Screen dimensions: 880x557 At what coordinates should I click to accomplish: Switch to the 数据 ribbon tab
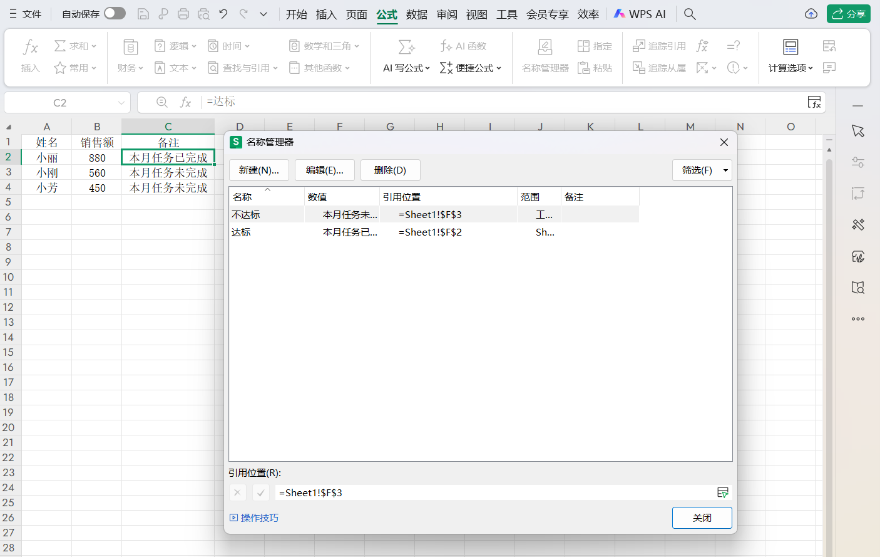click(416, 13)
